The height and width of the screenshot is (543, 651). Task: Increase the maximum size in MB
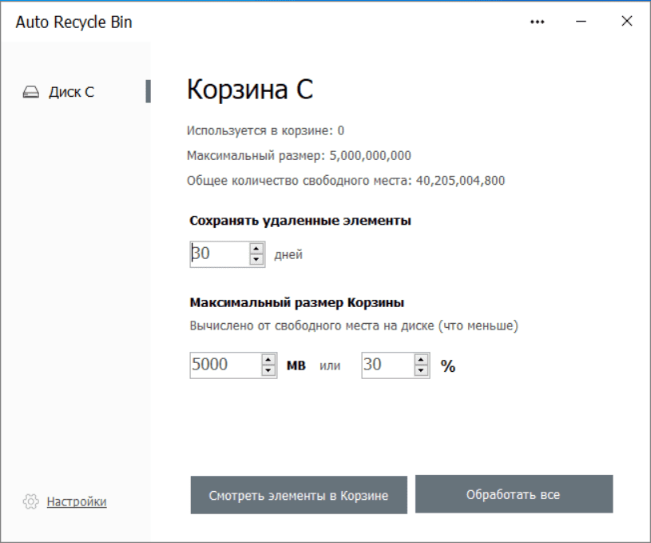click(268, 359)
